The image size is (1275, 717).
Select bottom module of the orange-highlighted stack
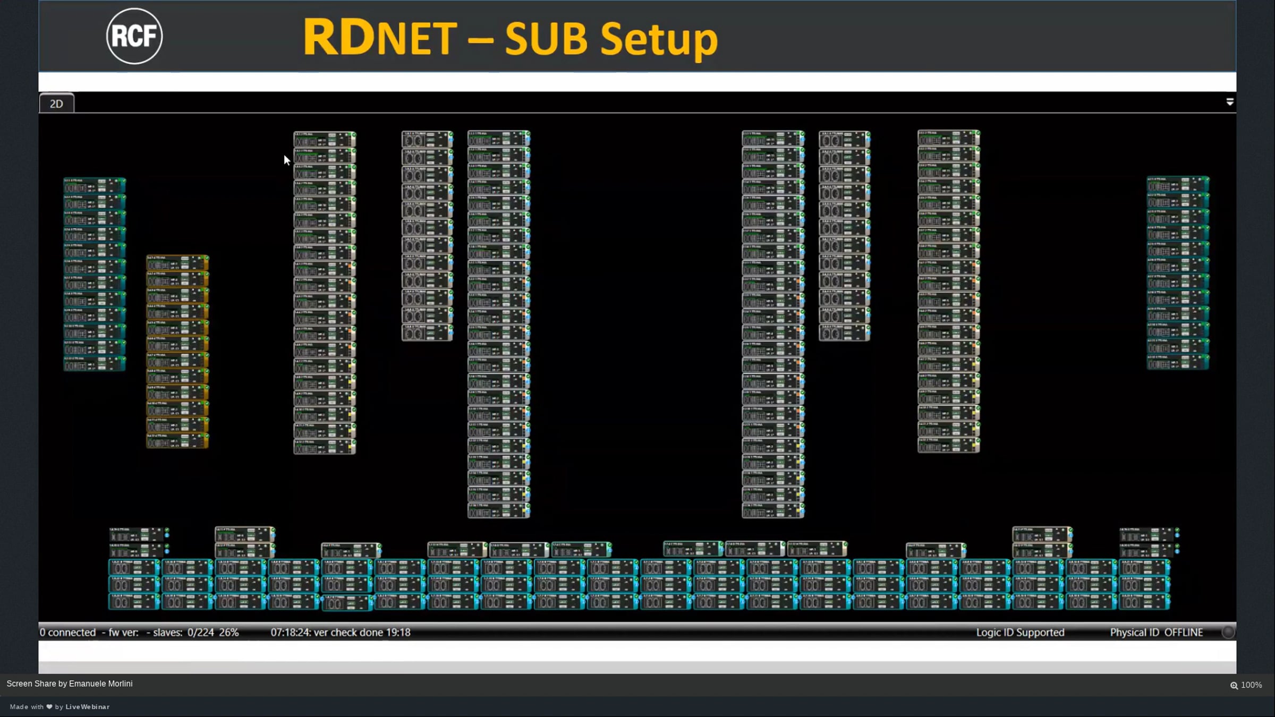pos(177,440)
